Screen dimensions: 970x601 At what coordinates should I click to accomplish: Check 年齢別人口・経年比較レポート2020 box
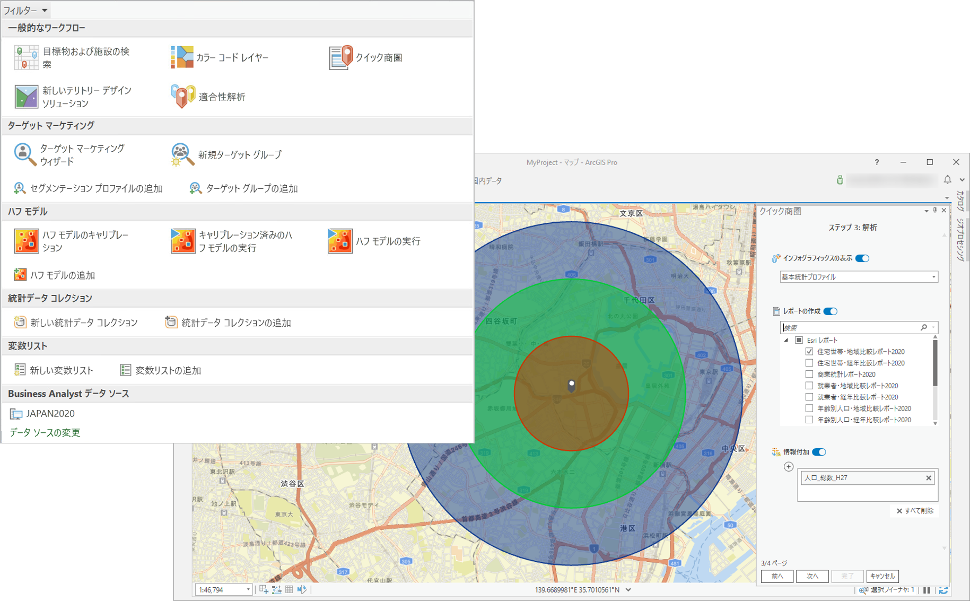tap(809, 420)
